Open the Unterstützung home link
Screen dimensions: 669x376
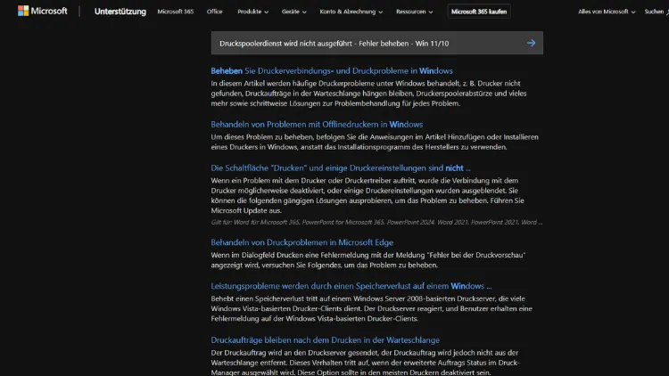coord(120,12)
